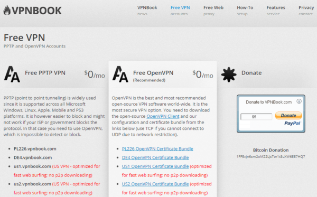Viewport: 317px width, 197px height.
Task: Click the Free PPTP VPN heading
Action: pos(45,73)
